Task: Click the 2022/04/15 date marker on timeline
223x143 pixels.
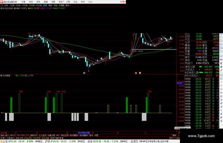Action: point(84,133)
